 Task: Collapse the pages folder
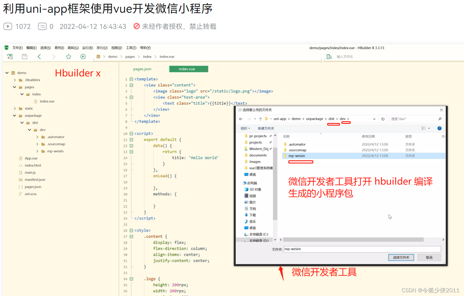(x=14, y=87)
